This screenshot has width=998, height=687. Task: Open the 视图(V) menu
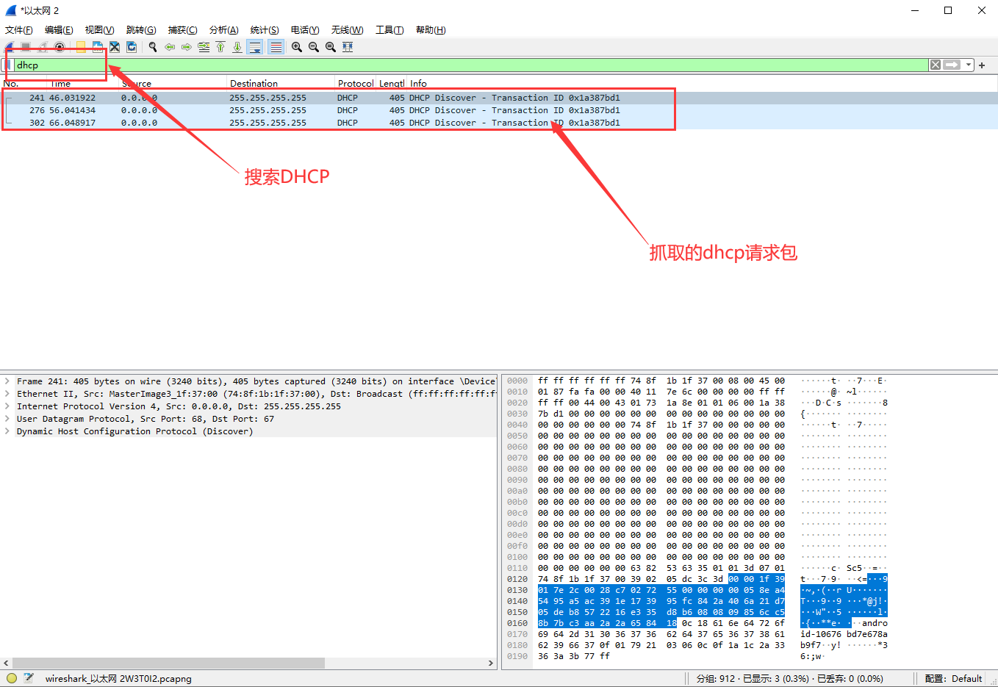99,30
